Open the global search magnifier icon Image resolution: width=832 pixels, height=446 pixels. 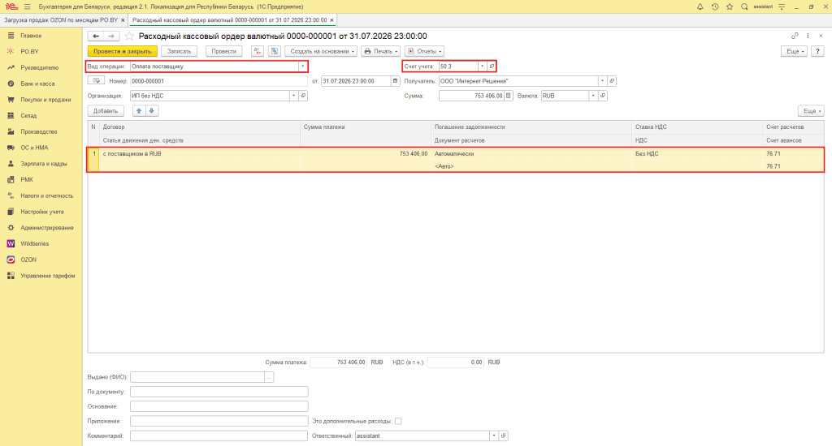[x=744, y=6]
